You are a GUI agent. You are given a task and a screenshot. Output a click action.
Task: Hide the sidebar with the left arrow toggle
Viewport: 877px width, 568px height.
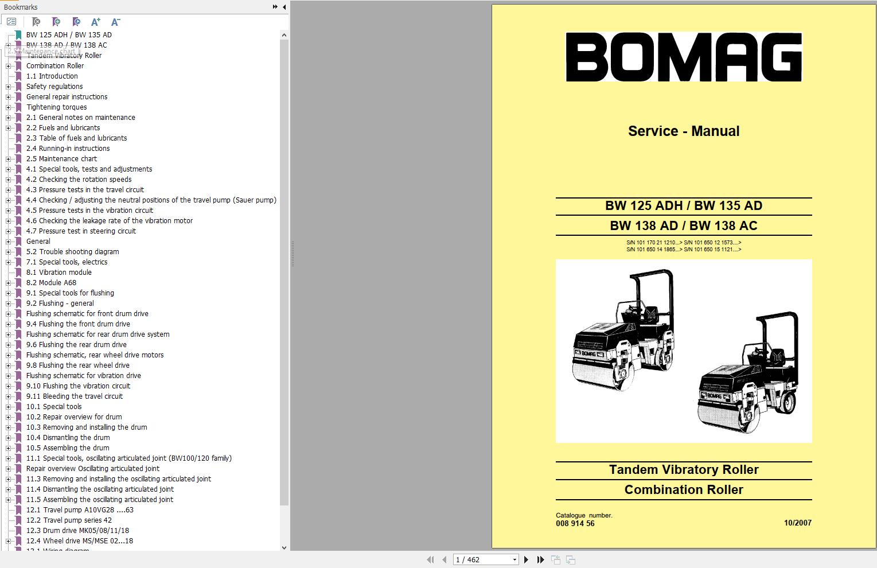point(283,7)
